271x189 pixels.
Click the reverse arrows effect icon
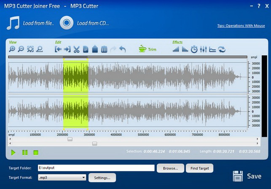[x=222, y=49]
